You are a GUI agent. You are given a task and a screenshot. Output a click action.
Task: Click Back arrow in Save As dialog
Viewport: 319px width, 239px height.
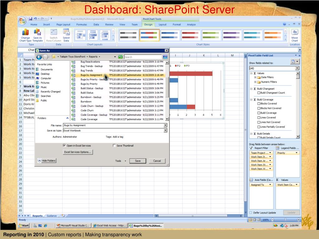(39, 57)
